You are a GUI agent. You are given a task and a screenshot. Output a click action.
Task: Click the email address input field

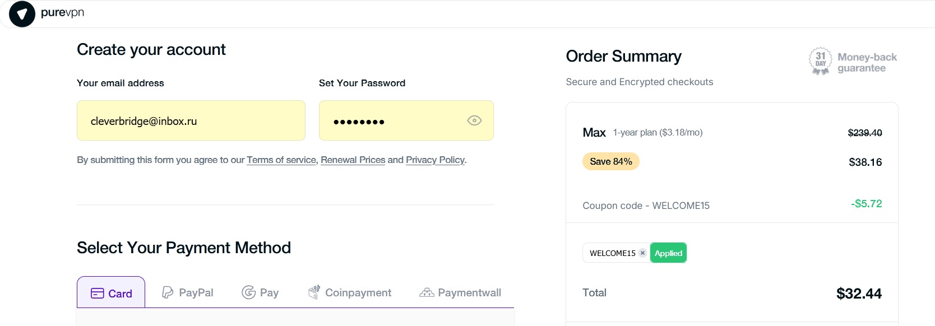coord(191,120)
